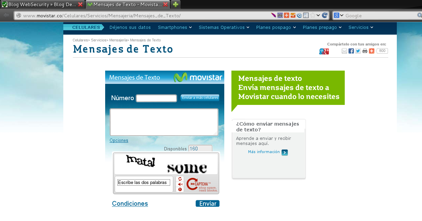Click the search magnifier in the Google box
422x221 pixels.
pos(419,15)
